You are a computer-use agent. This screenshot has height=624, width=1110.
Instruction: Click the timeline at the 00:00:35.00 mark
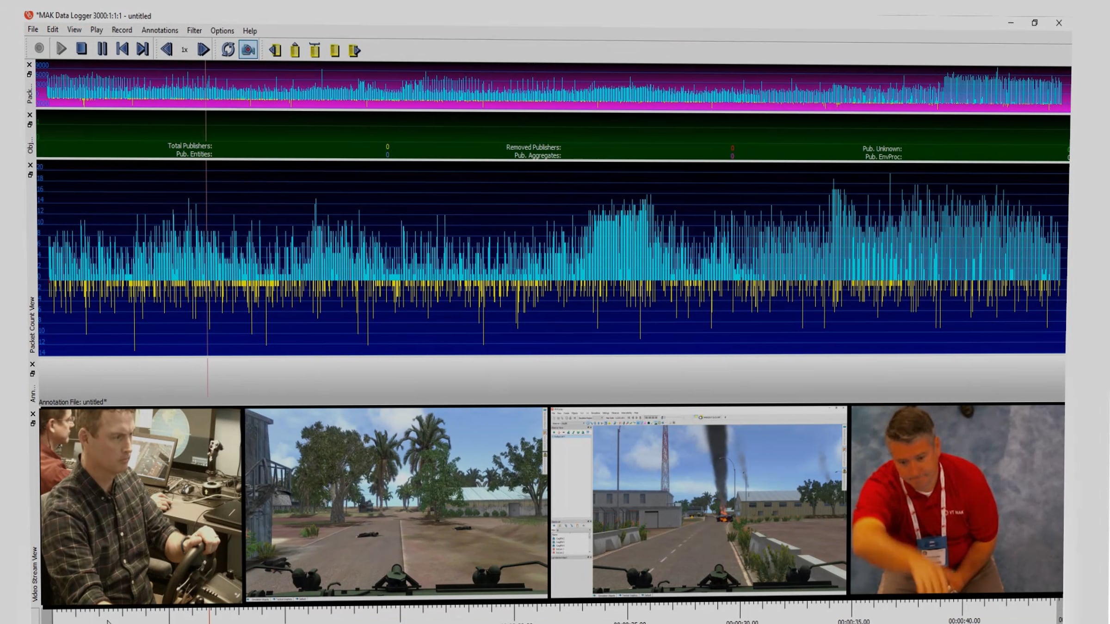click(852, 611)
